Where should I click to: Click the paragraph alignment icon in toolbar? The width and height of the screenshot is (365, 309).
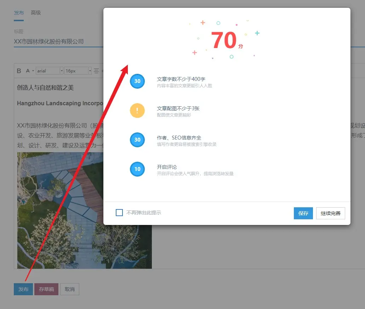(96, 71)
